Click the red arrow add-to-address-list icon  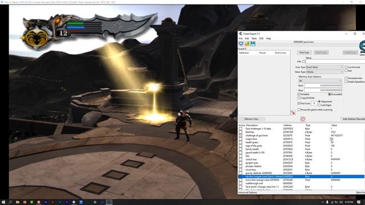click(x=293, y=113)
